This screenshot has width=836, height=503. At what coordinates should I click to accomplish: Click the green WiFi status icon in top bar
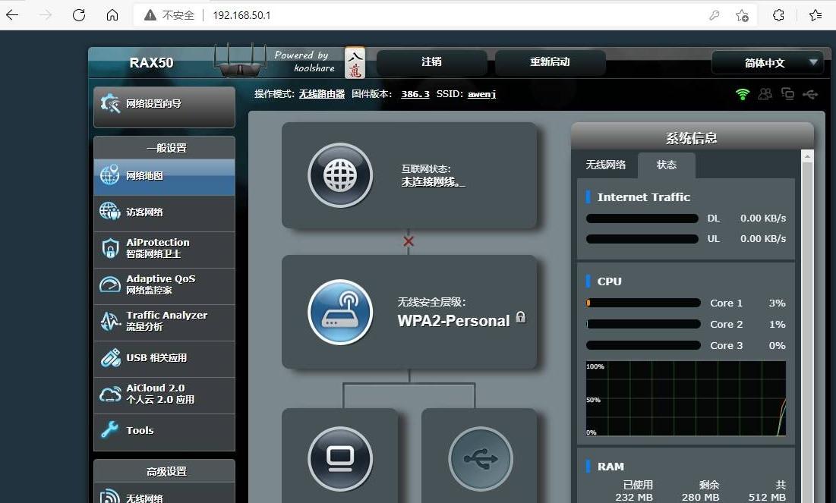741,94
